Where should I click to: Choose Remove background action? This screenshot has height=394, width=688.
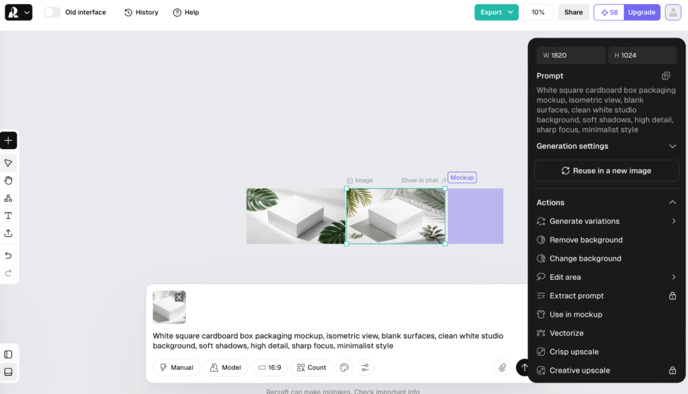coord(585,240)
